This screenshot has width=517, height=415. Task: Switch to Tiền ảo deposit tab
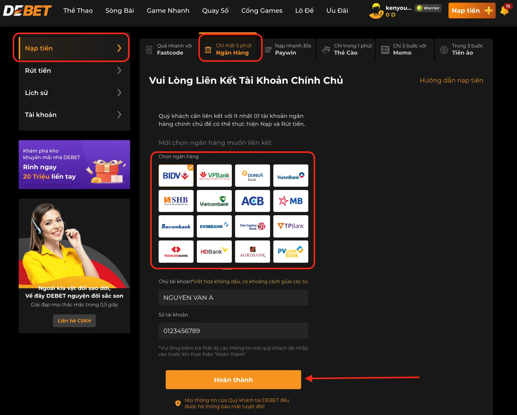464,50
